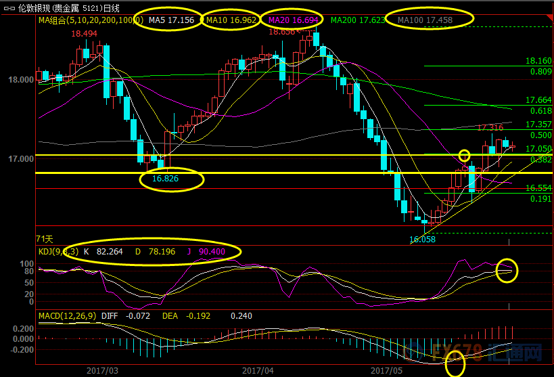This screenshot has width=554, height=377.
Task: Click the gray MA100 17.458 legend
Action: tap(425, 21)
